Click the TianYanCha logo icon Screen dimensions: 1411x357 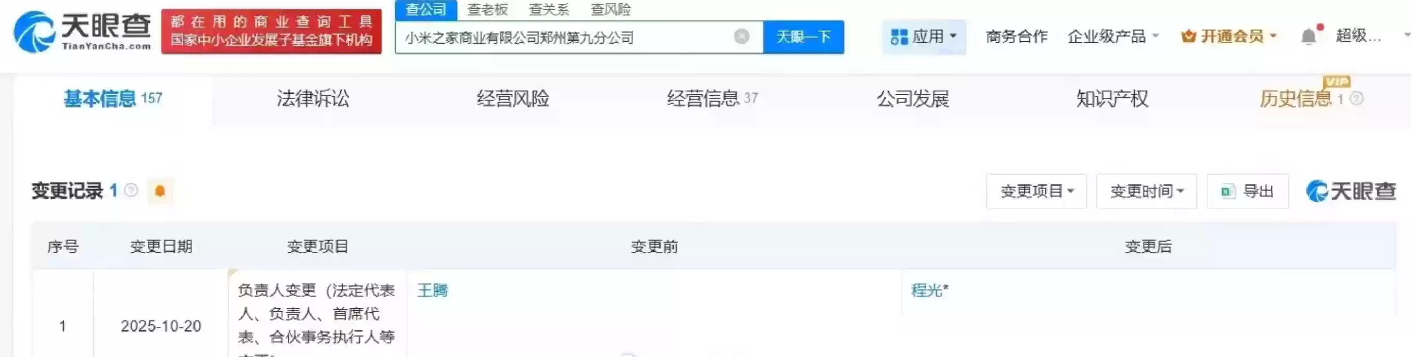[x=34, y=32]
